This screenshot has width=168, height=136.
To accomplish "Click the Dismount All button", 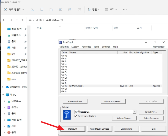I will coord(127,129).
